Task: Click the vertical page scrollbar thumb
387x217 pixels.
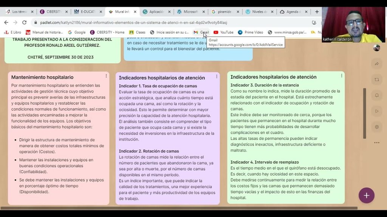Action: pos(365,113)
